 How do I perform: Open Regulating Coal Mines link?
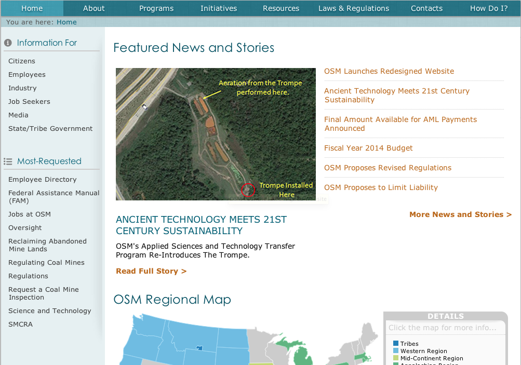coord(47,262)
